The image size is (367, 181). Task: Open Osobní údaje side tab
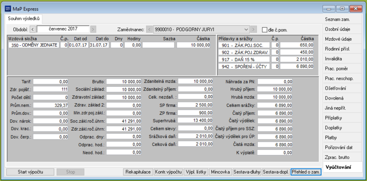(x=342, y=29)
